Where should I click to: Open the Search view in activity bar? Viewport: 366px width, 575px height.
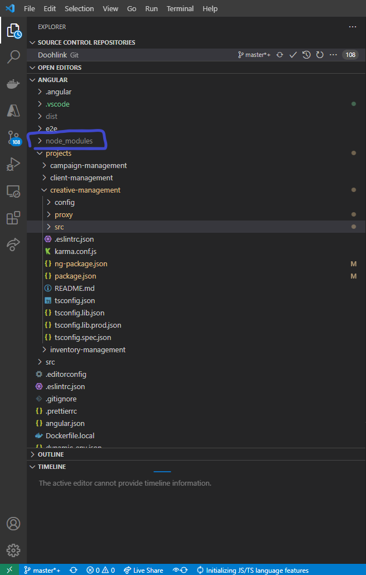click(x=13, y=57)
